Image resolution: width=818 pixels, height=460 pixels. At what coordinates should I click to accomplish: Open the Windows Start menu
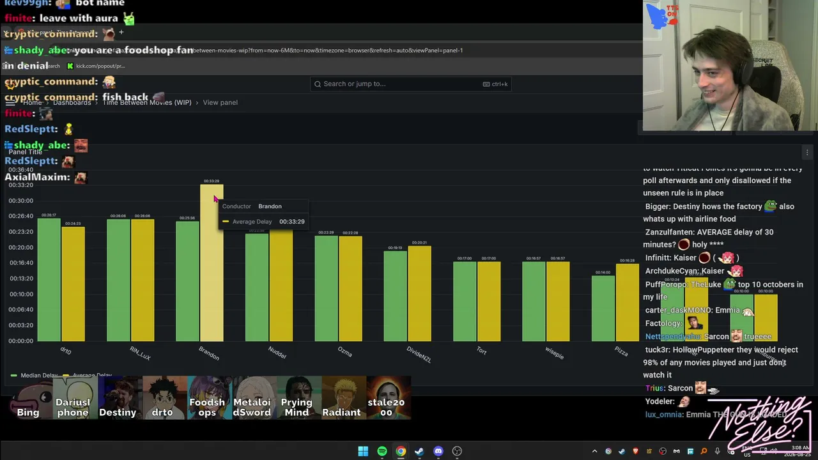[x=363, y=451]
